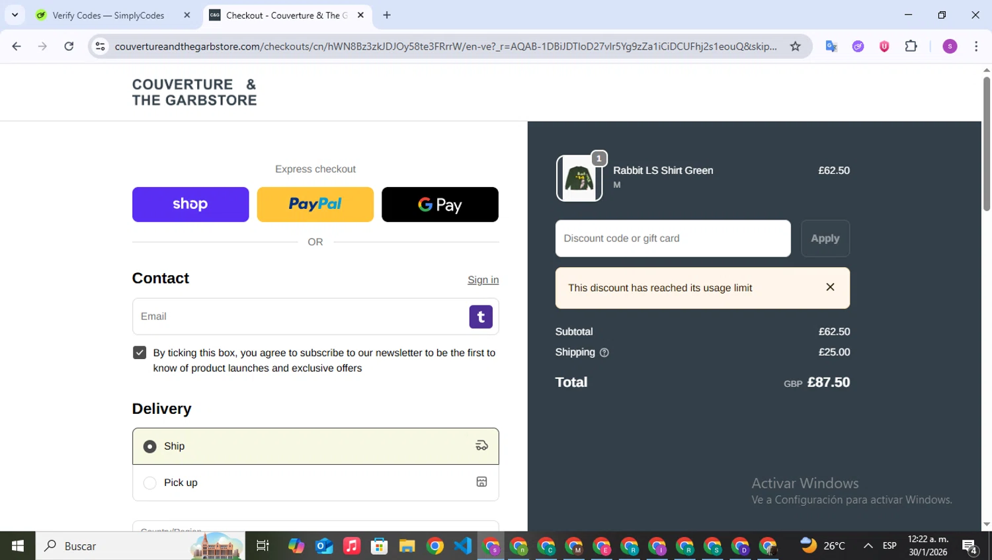Open Outlook from the taskbar
The height and width of the screenshot is (560, 992).
coord(324,546)
